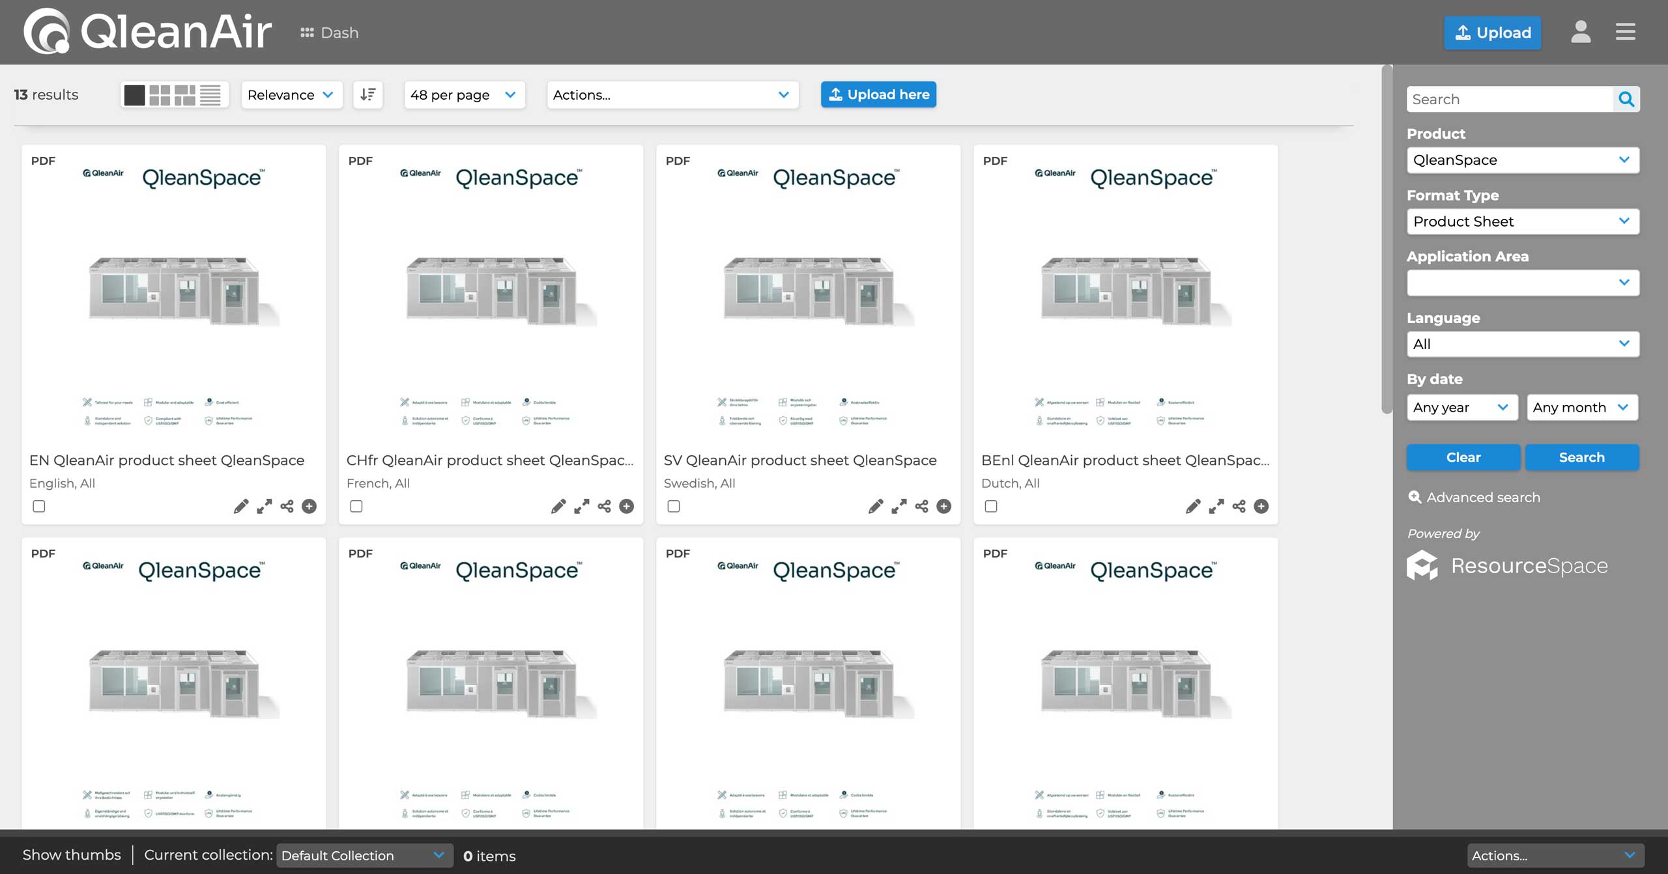
Task: Add EN product sheet to collection
Action: [309, 506]
